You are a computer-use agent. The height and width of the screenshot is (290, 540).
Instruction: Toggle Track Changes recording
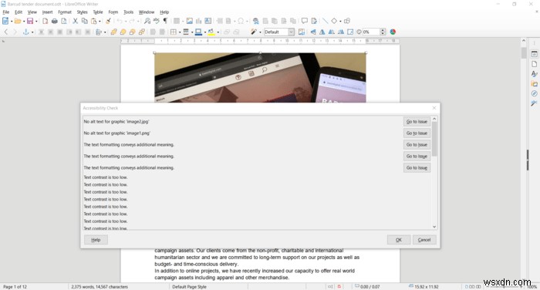314,21
